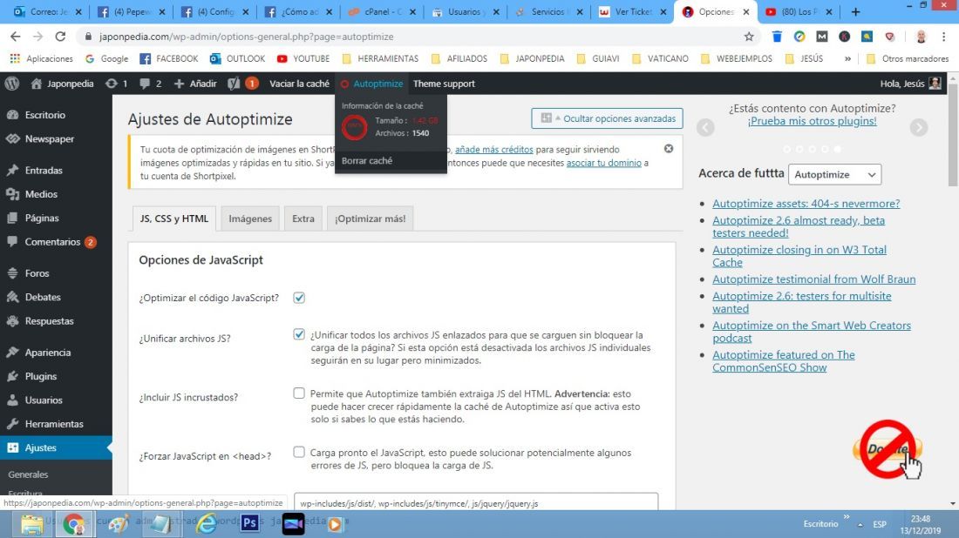Switch to the ¡Optimizar más! tab
The width and height of the screenshot is (959, 538).
point(370,219)
